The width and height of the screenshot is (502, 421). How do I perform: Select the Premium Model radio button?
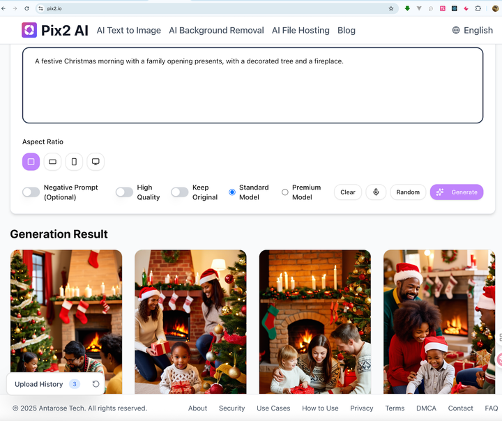285,192
